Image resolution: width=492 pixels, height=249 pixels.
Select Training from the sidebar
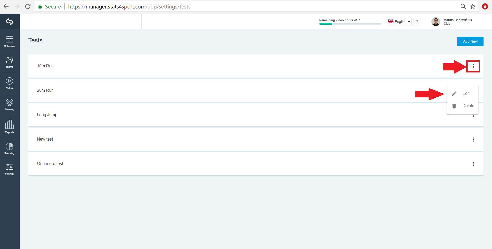(9, 105)
